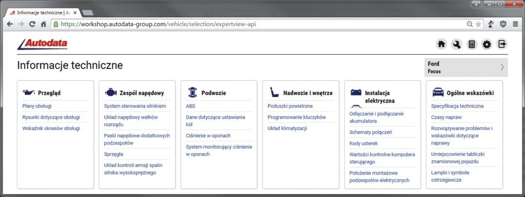Open Odłączanie i podłączanie akumulatora link
Viewport: 525px width, 197px height.
(376, 117)
